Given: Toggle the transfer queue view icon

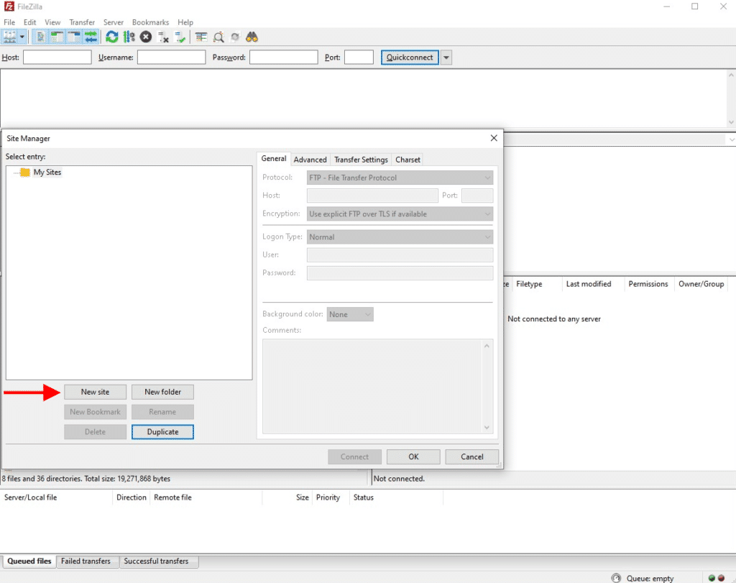Looking at the screenshot, I should pyautogui.click(x=91, y=37).
